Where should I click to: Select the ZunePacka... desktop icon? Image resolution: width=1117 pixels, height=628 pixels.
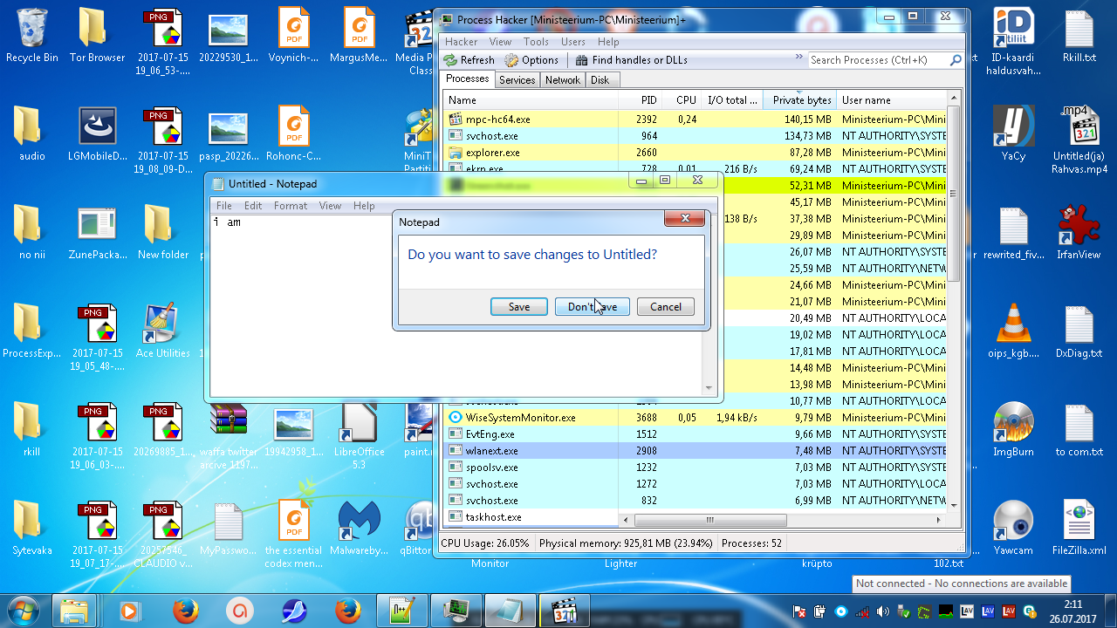[97, 233]
